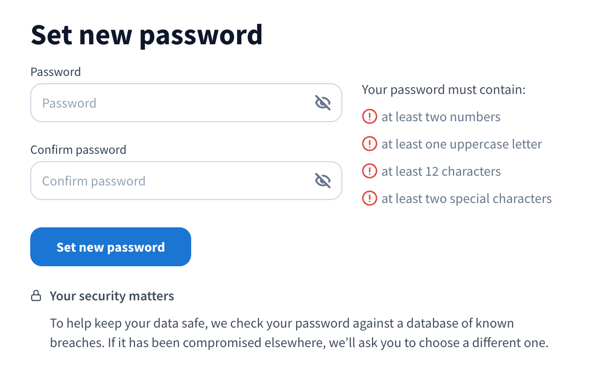
Task: Show the Confirm password field's text
Action: (x=323, y=181)
